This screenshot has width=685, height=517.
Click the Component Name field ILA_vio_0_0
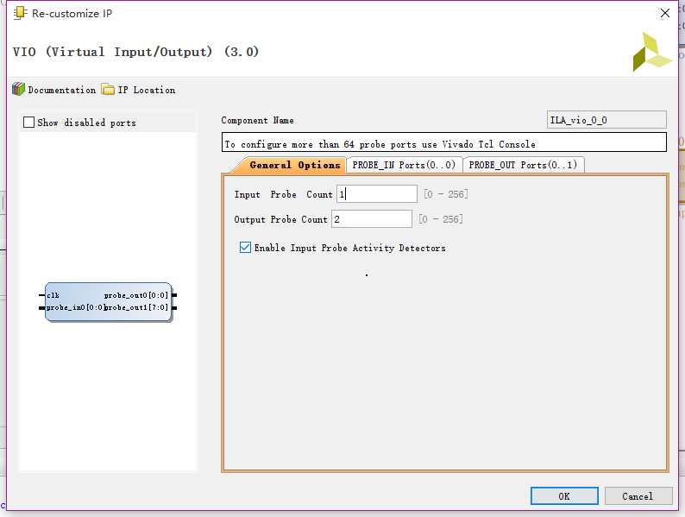[606, 120]
